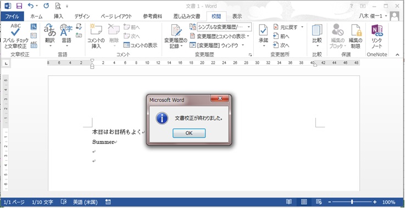The height and width of the screenshot is (208, 406).
Task: Open the 翻訳 translate tool
Action: coord(50,36)
